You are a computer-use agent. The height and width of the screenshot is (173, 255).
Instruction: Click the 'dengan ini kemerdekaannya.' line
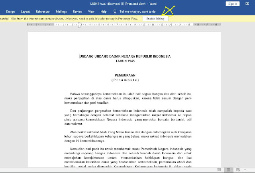(x=84, y=141)
